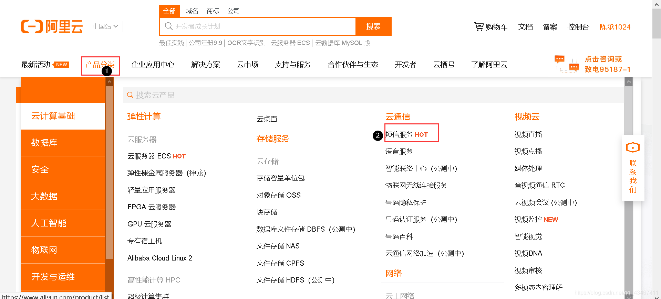Viewport: 661px width, 299px height.
Task: Open the 备案 link
Action: (550, 27)
